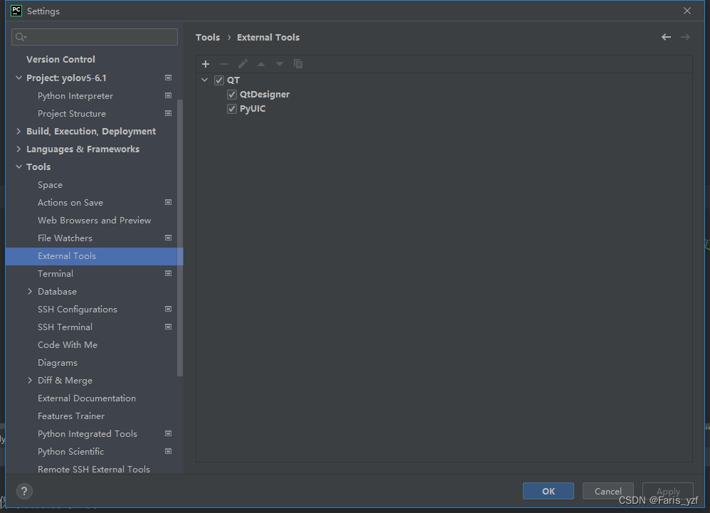Close the Settings dialog
This screenshot has width=710, height=513.
[687, 11]
